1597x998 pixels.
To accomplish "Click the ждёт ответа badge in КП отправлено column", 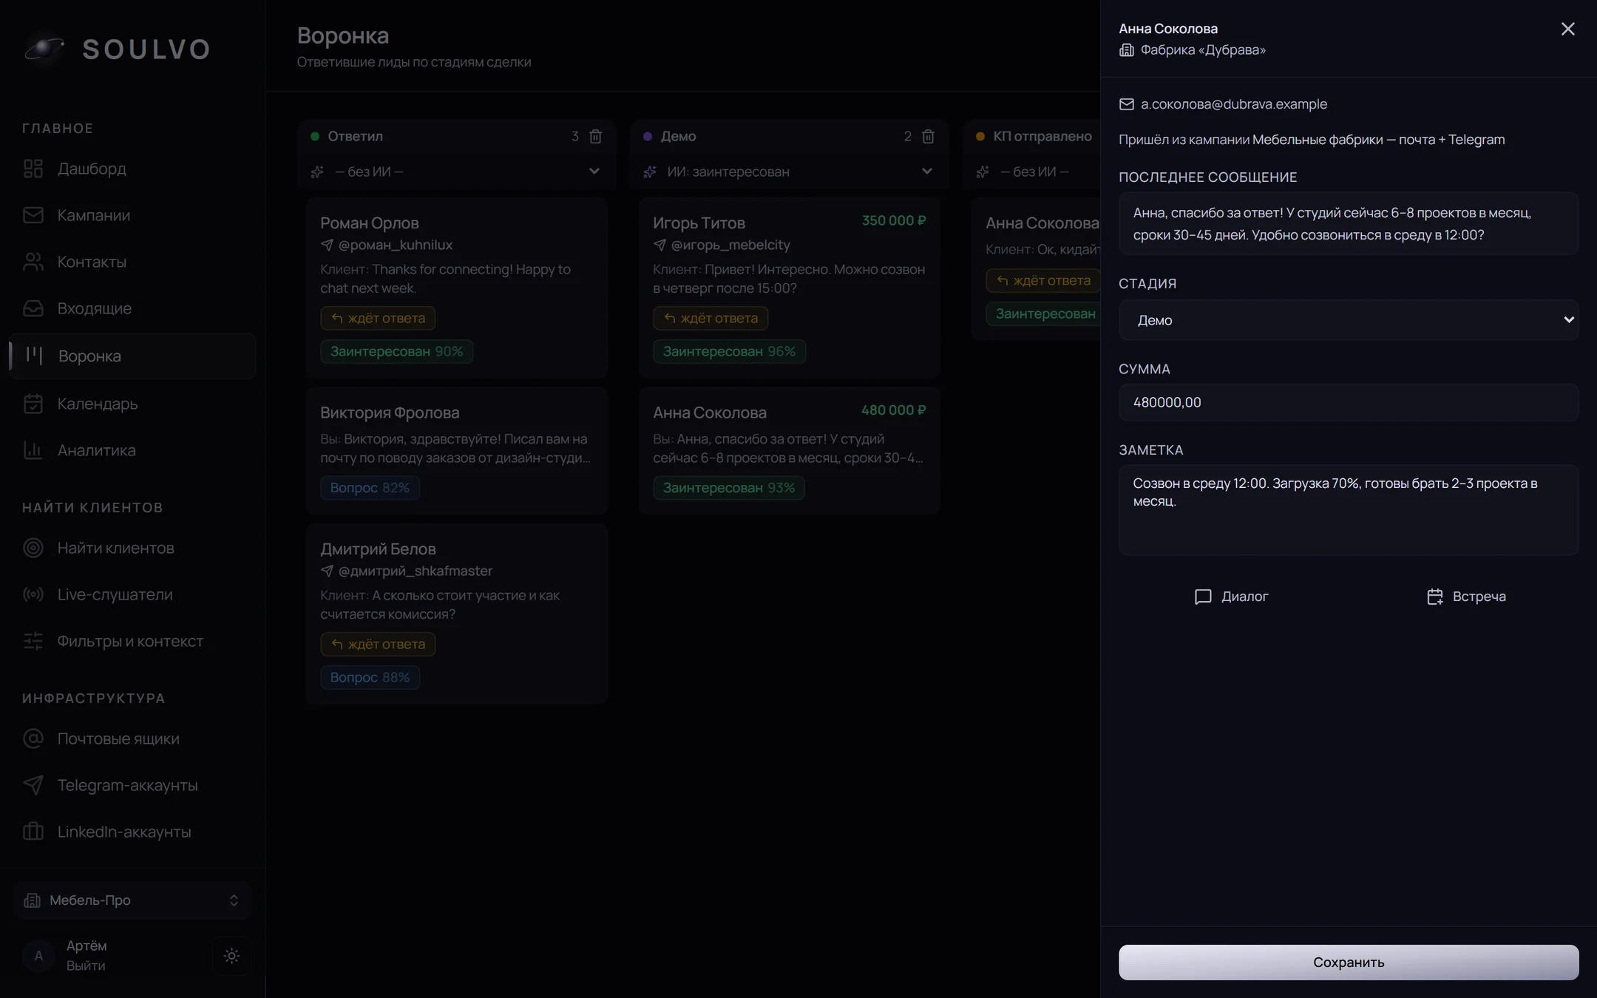I will (1043, 280).
